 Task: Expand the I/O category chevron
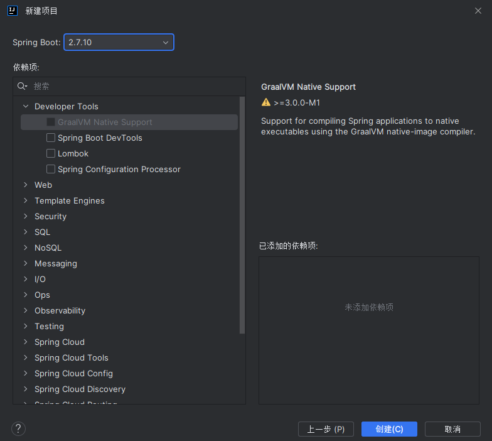(x=26, y=279)
